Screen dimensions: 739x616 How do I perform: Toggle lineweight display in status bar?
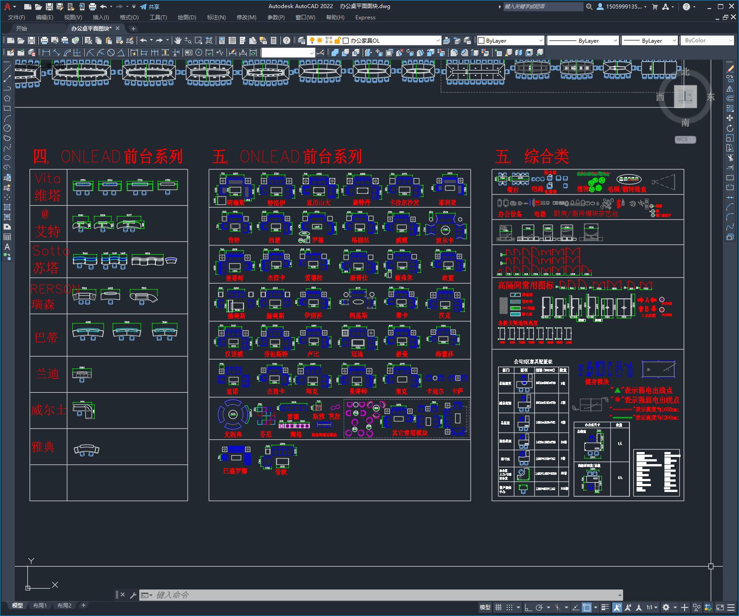[605, 607]
